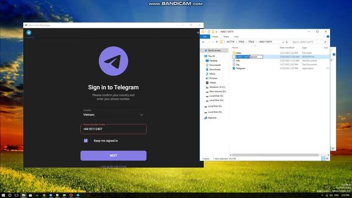Open the Home ribbon tab in Explorer
Screen dimensions: 352x198
(x=215, y=37)
